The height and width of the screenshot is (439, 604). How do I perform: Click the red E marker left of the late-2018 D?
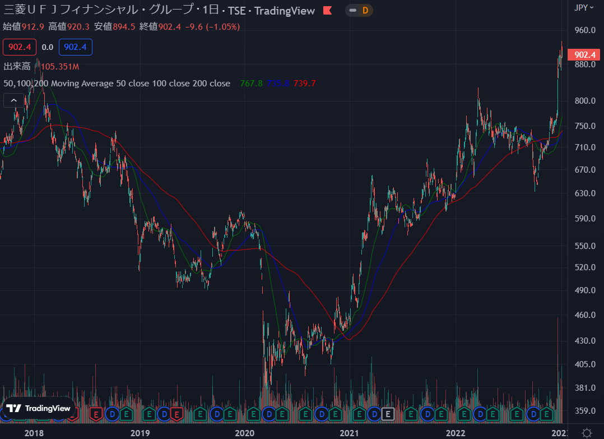coord(96,414)
